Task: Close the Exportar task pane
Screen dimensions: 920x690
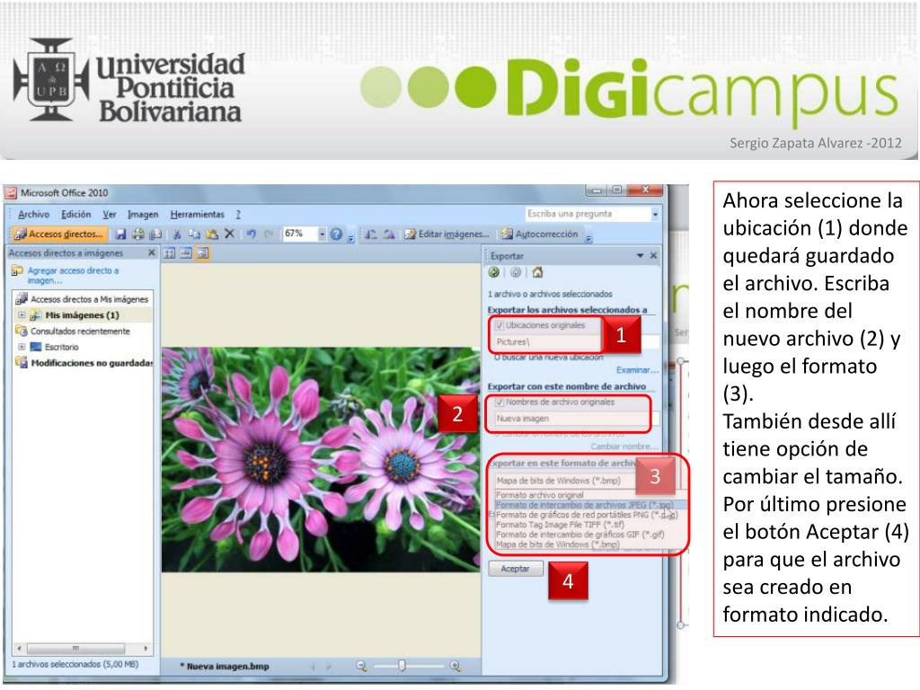Action: click(x=654, y=256)
